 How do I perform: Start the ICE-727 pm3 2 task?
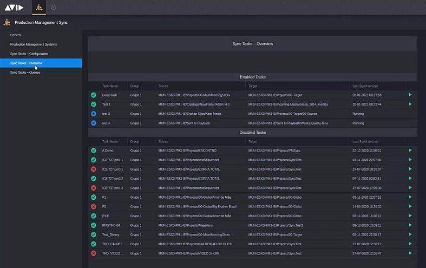(x=410, y=178)
